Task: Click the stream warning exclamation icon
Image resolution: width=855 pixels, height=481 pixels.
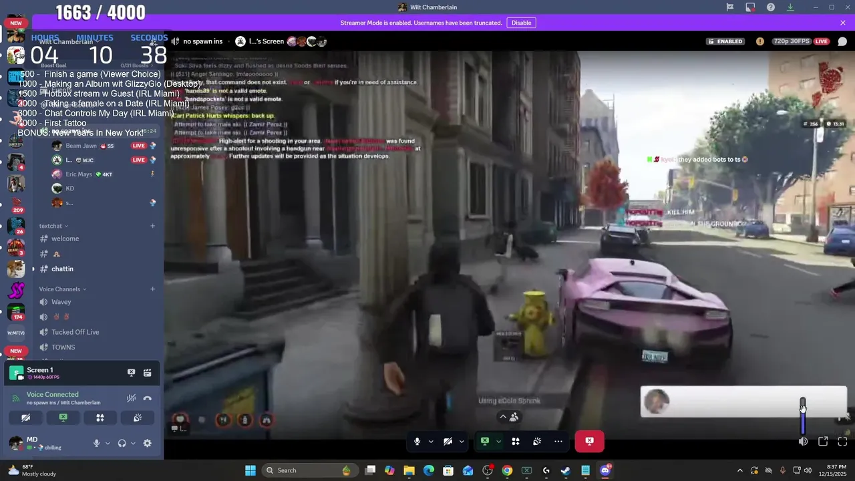Action: tap(759, 41)
